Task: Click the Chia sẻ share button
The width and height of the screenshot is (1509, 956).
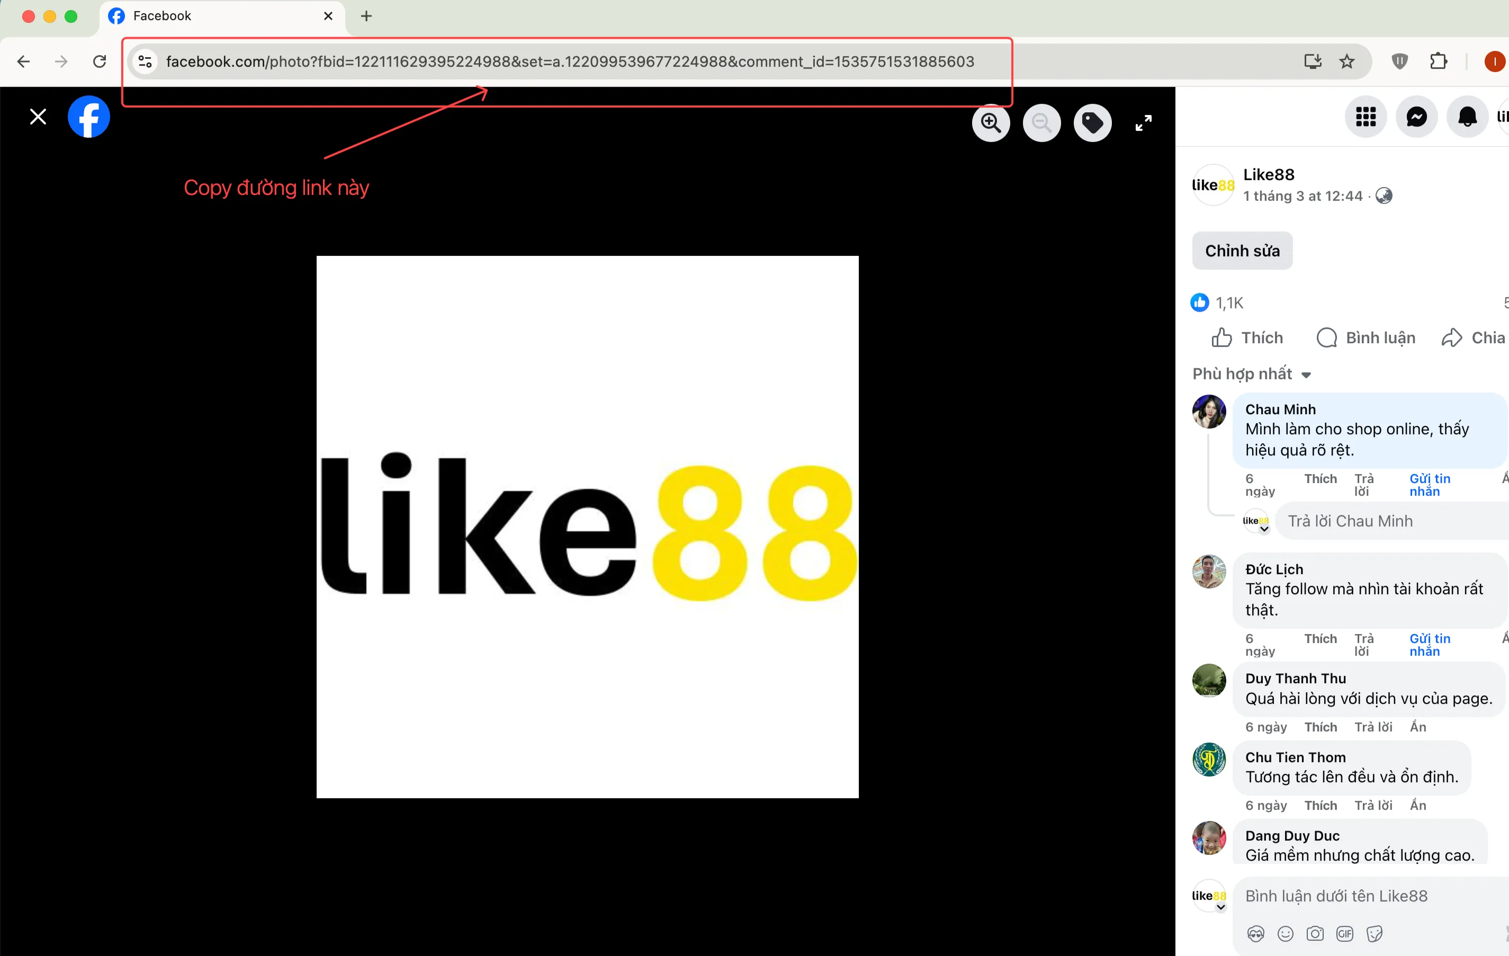Action: 1474,338
